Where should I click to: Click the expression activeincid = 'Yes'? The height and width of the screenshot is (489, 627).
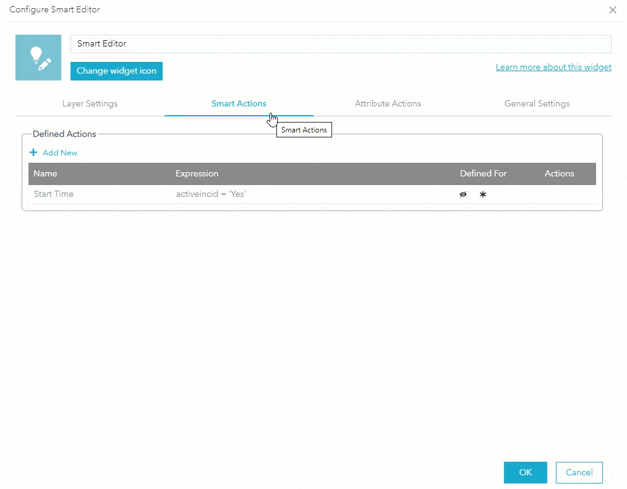[211, 194]
